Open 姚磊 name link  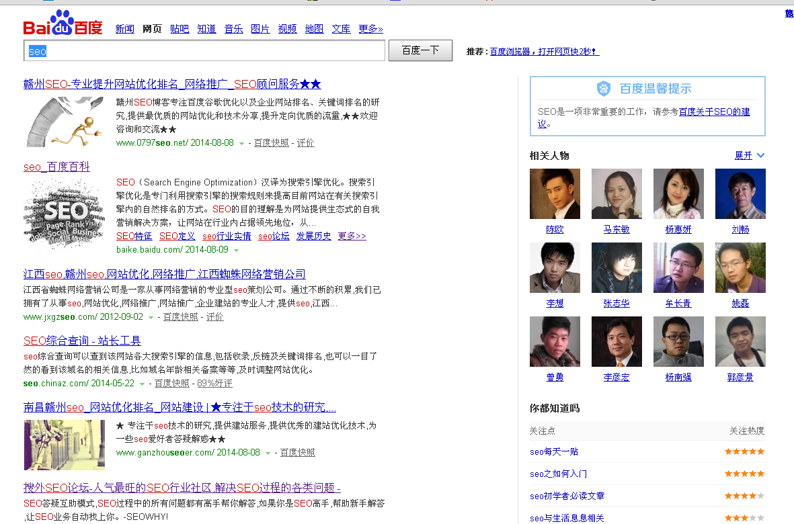[x=740, y=304]
